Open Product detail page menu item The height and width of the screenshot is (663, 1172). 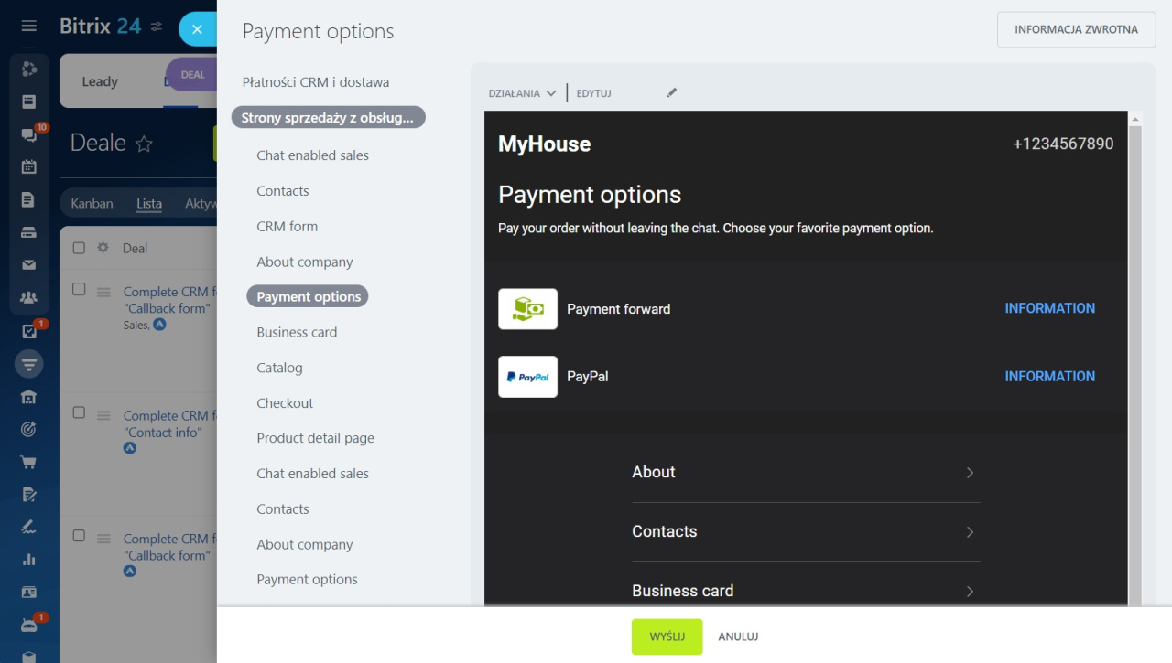click(x=315, y=438)
